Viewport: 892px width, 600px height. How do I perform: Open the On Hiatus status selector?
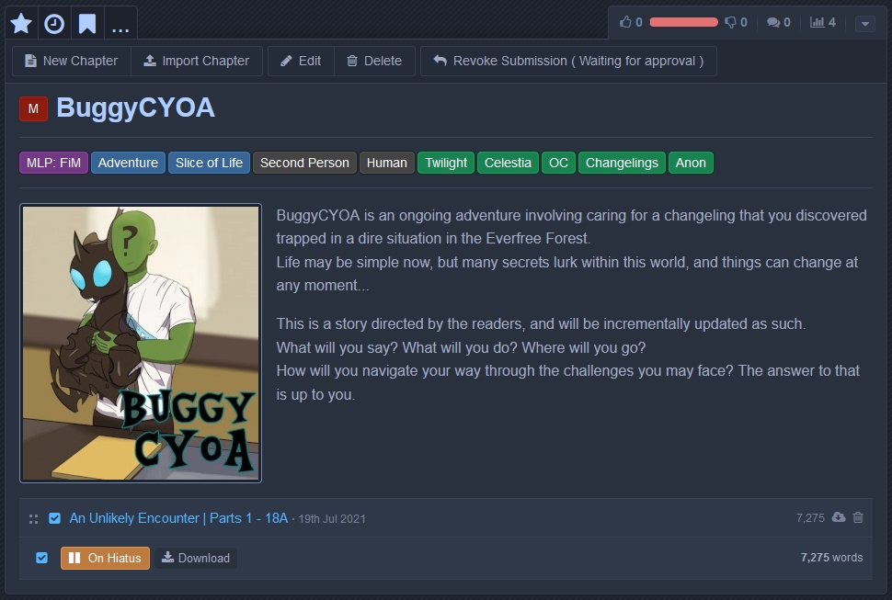pos(105,558)
